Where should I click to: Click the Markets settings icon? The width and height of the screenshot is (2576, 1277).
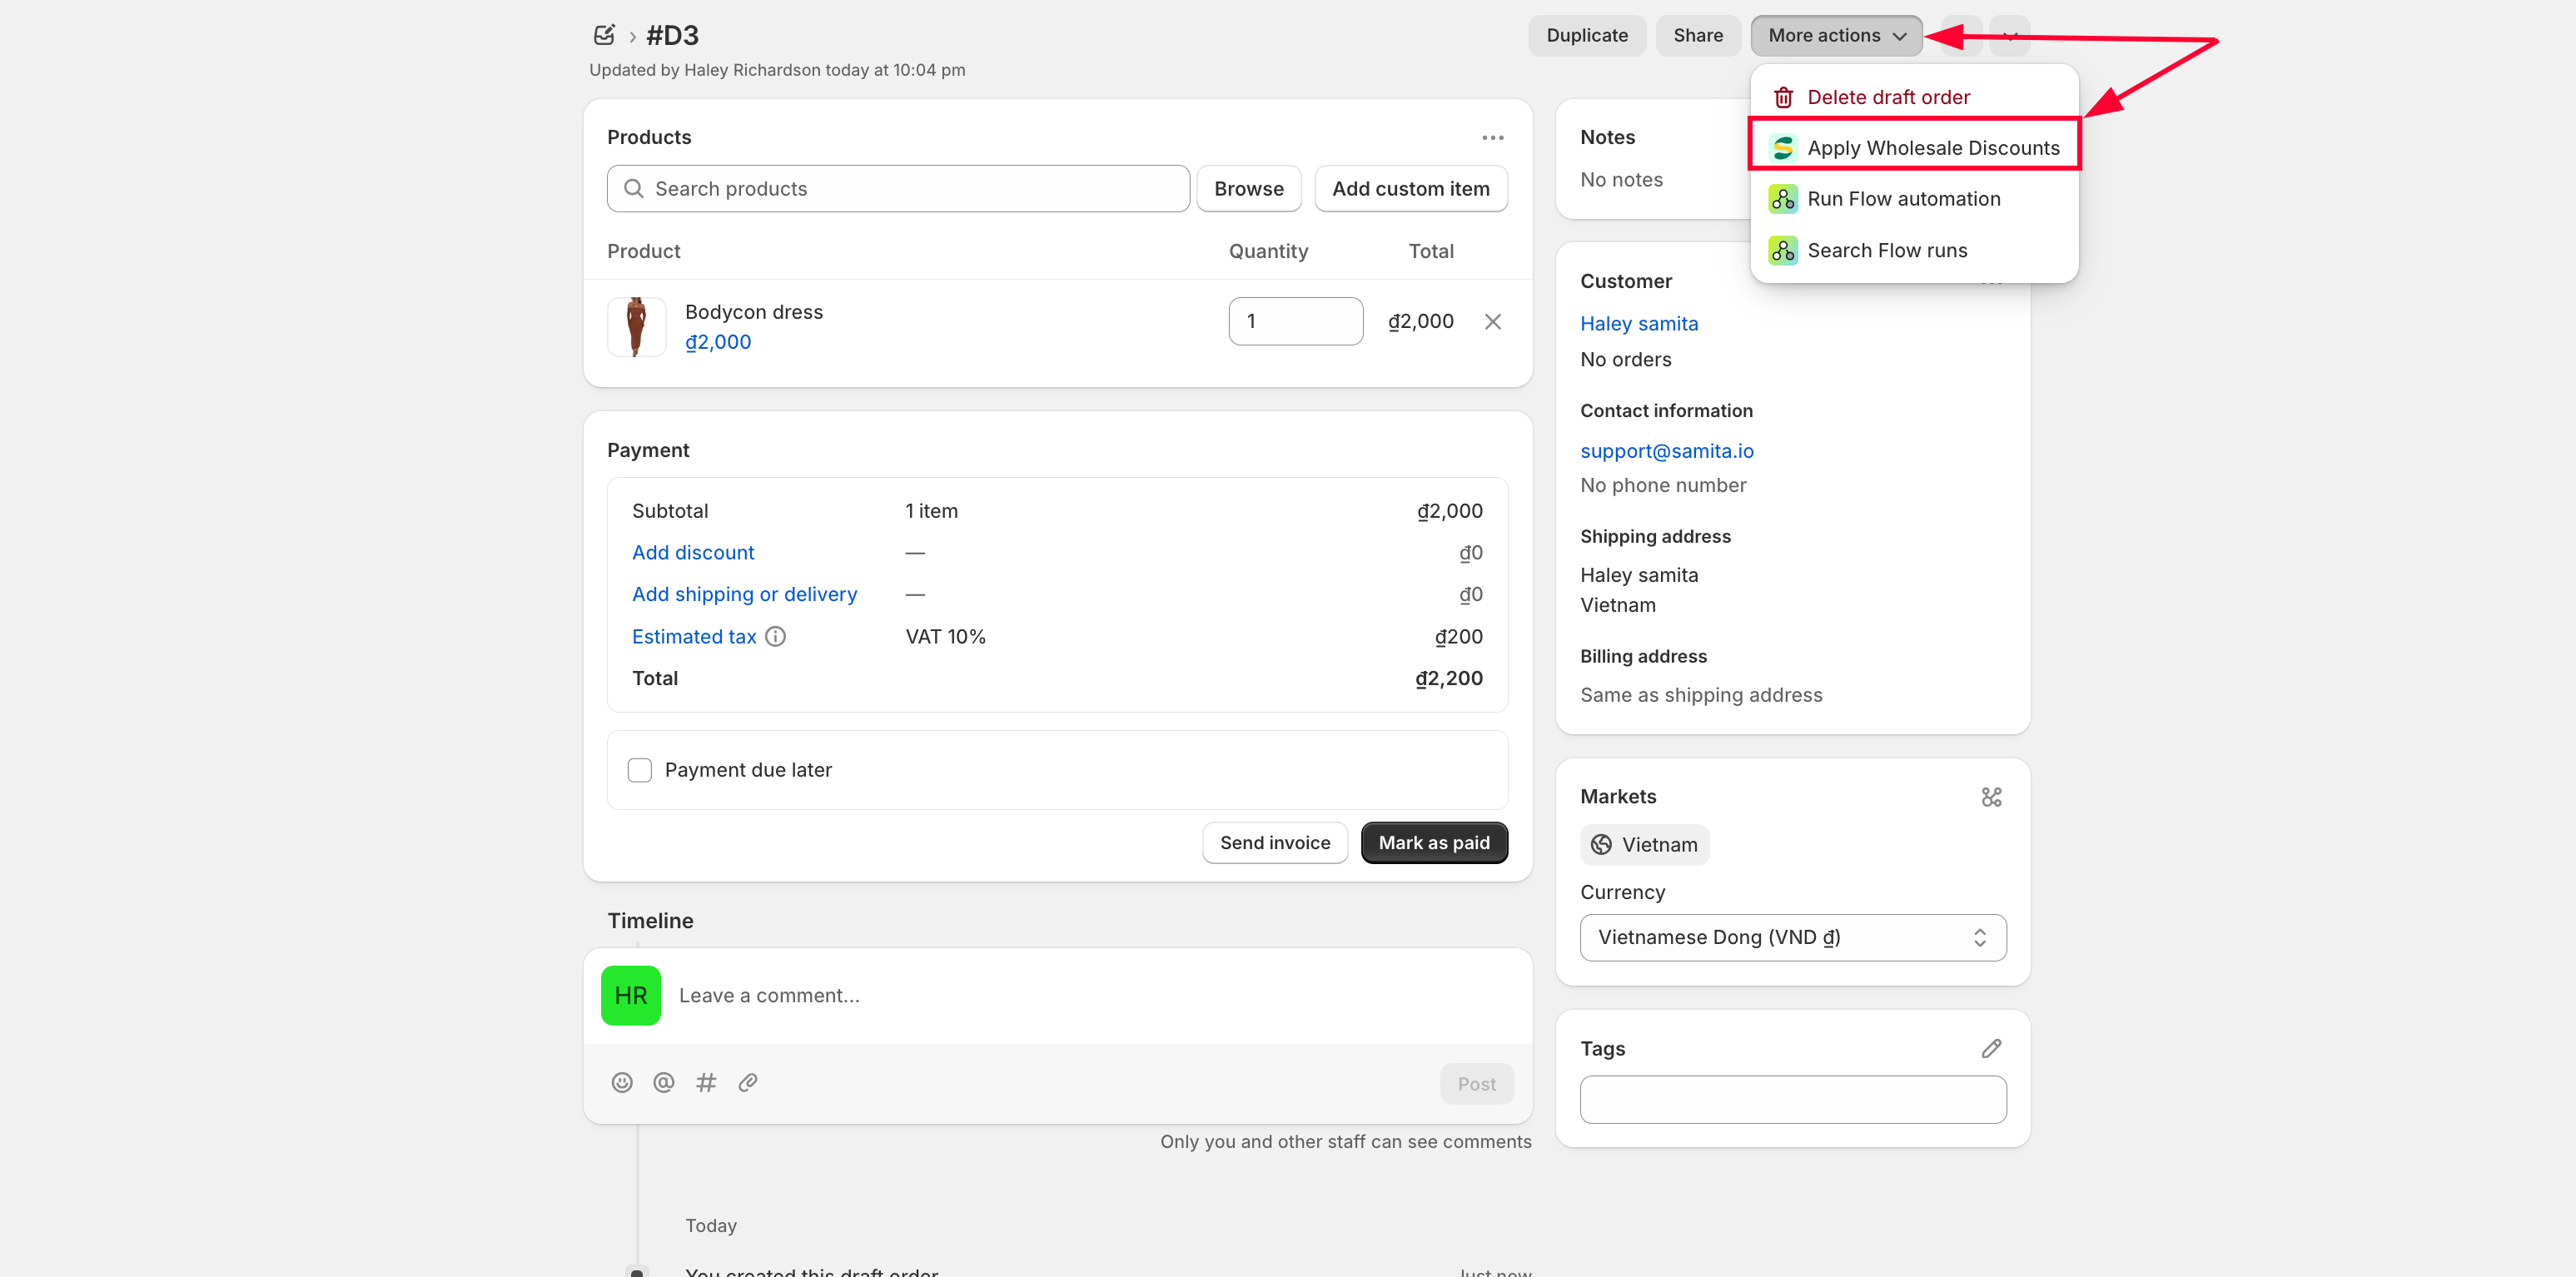click(1990, 796)
